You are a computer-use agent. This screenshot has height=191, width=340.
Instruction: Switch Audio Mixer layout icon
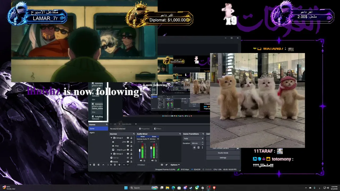tap(162, 165)
